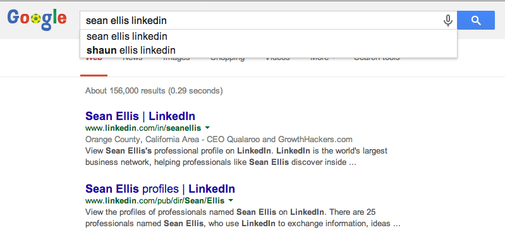This screenshot has height=242, width=505.
Task: Switch to the partially hidden News tab
Action: [x=132, y=59]
